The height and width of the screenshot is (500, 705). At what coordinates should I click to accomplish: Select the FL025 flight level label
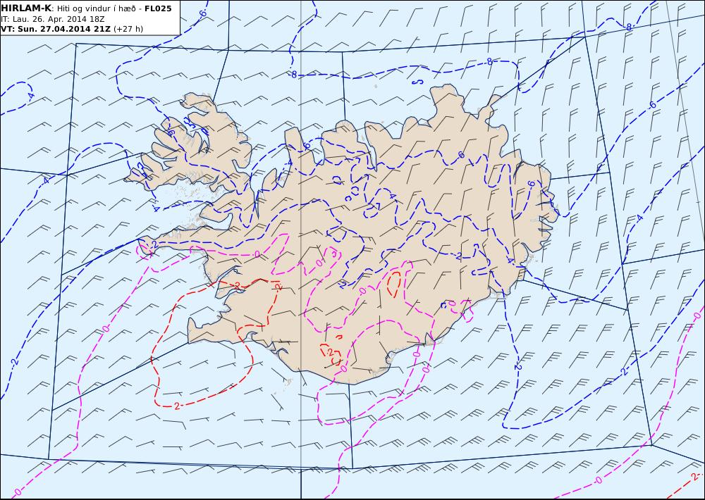point(158,8)
